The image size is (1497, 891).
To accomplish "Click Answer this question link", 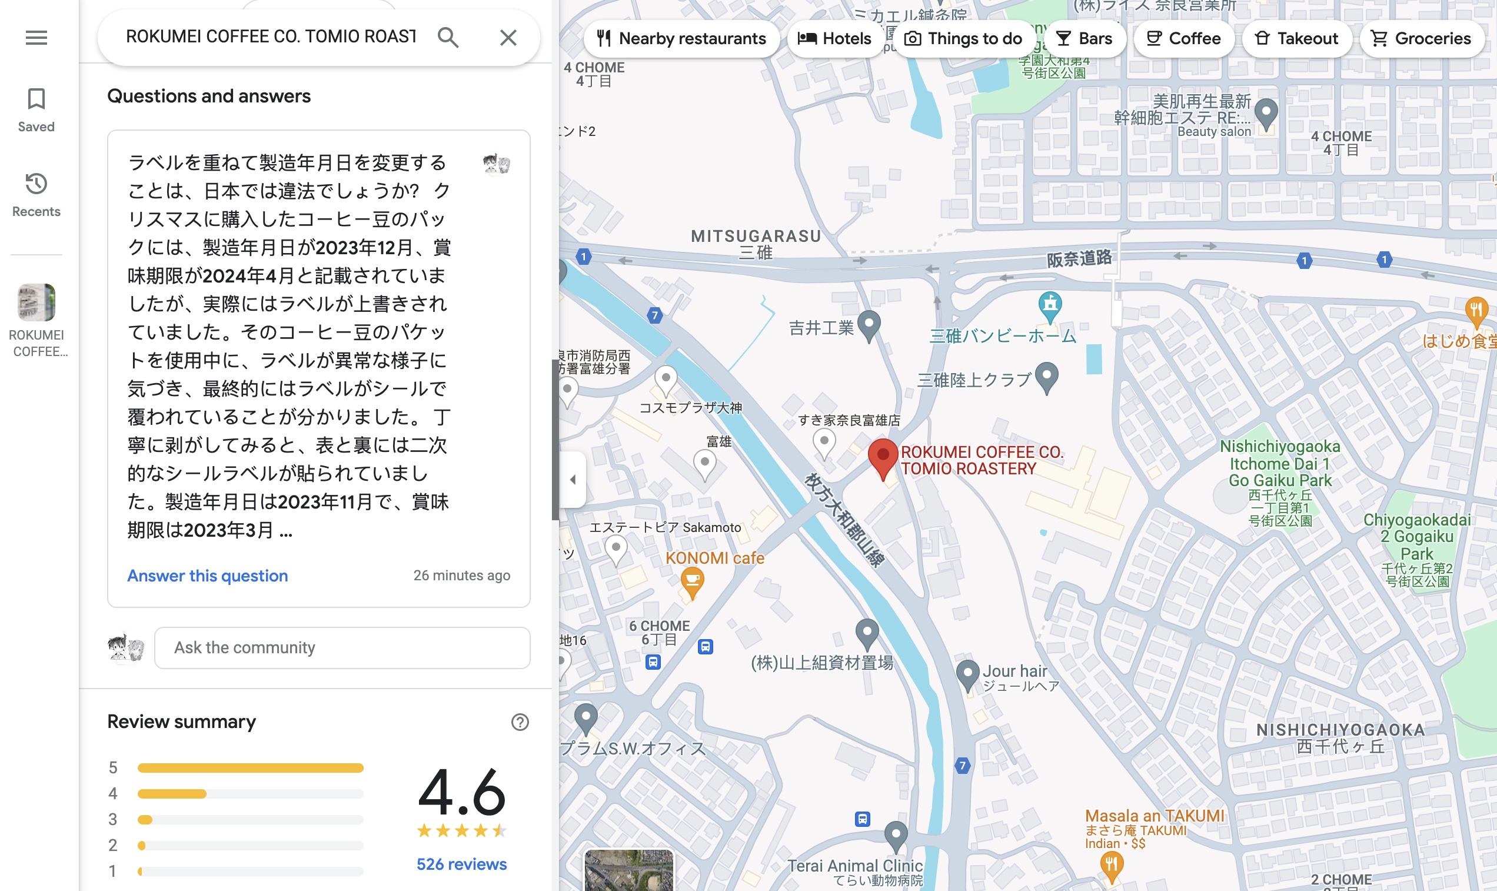I will (x=207, y=575).
